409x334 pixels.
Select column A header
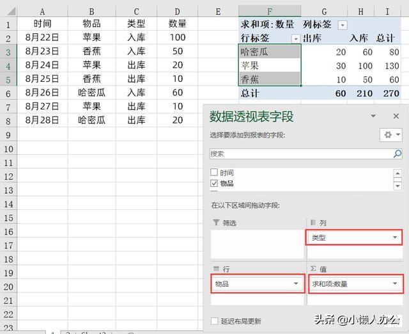pos(42,12)
